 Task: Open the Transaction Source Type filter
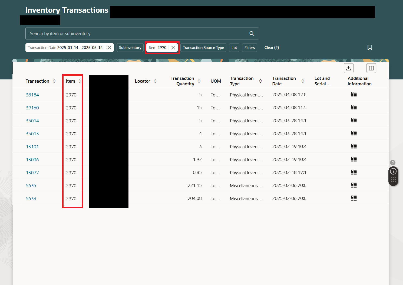[203, 48]
